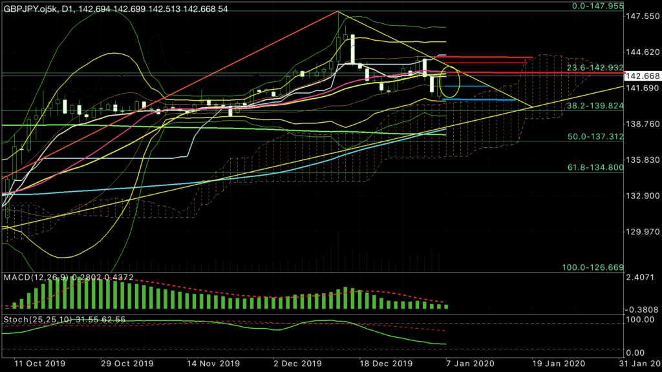This screenshot has height=372, width=662.
Task: Select the Fibonacci 38.2-139.824 level label
Action: [x=595, y=105]
